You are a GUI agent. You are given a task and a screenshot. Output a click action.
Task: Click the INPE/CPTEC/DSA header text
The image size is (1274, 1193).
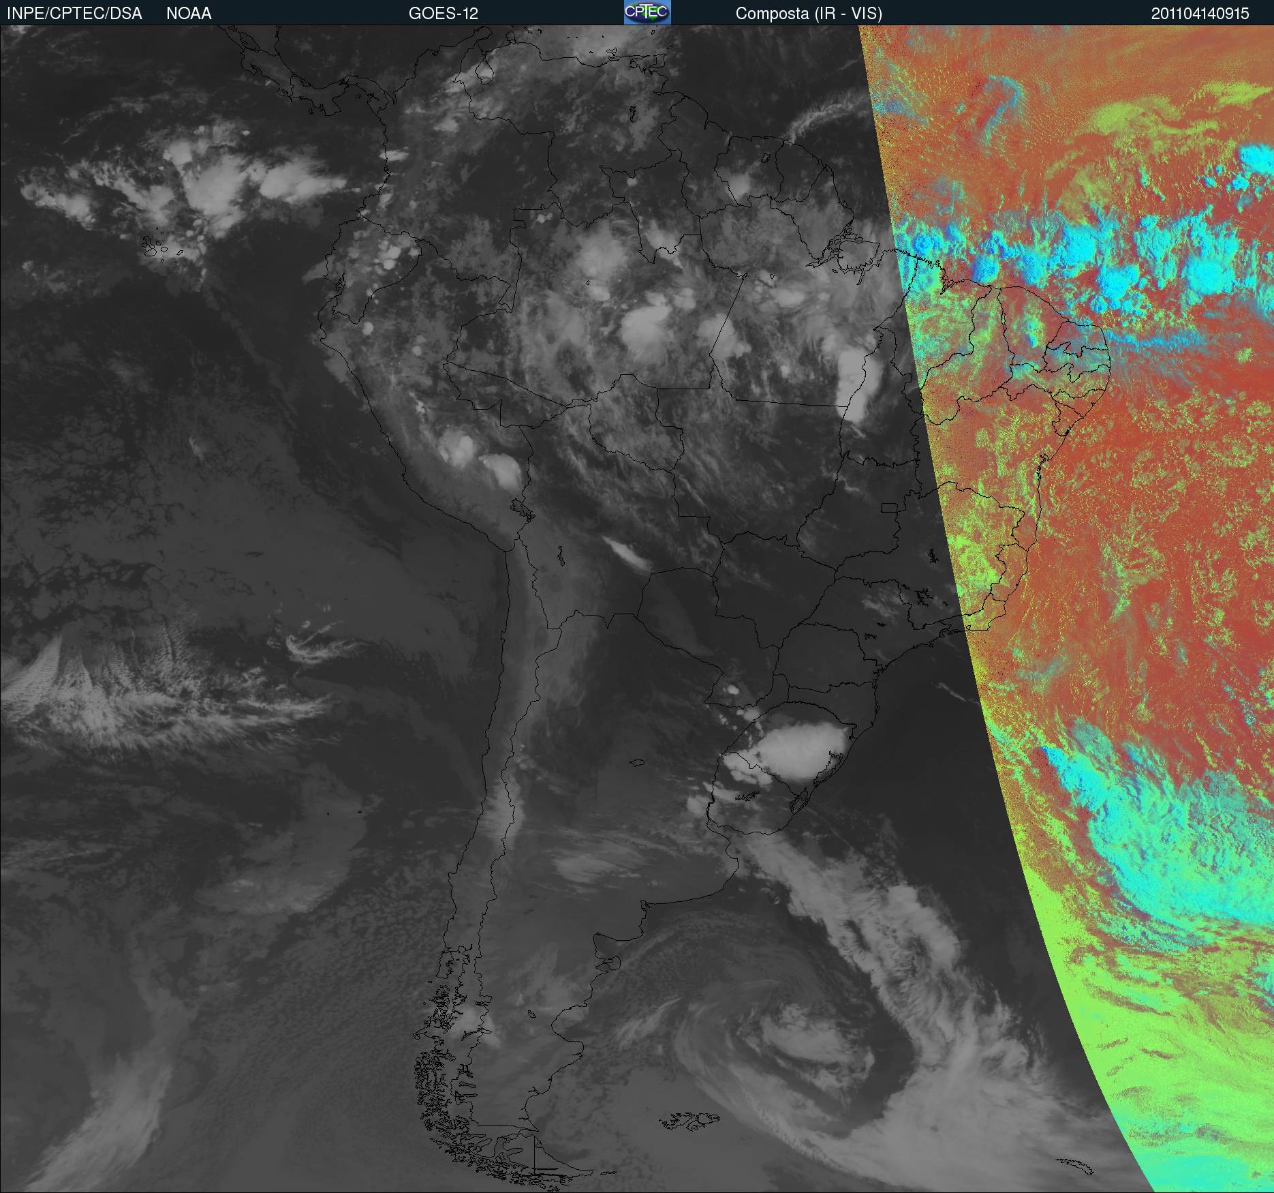pos(74,14)
